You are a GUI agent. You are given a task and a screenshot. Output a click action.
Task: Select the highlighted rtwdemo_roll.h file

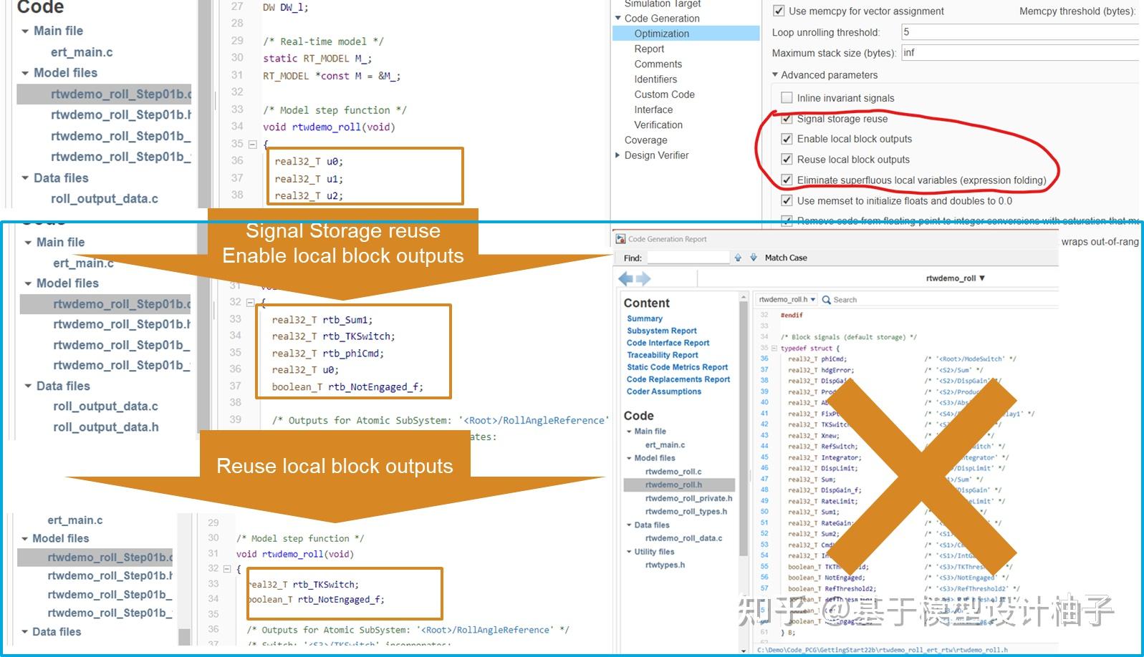pyautogui.click(x=679, y=485)
